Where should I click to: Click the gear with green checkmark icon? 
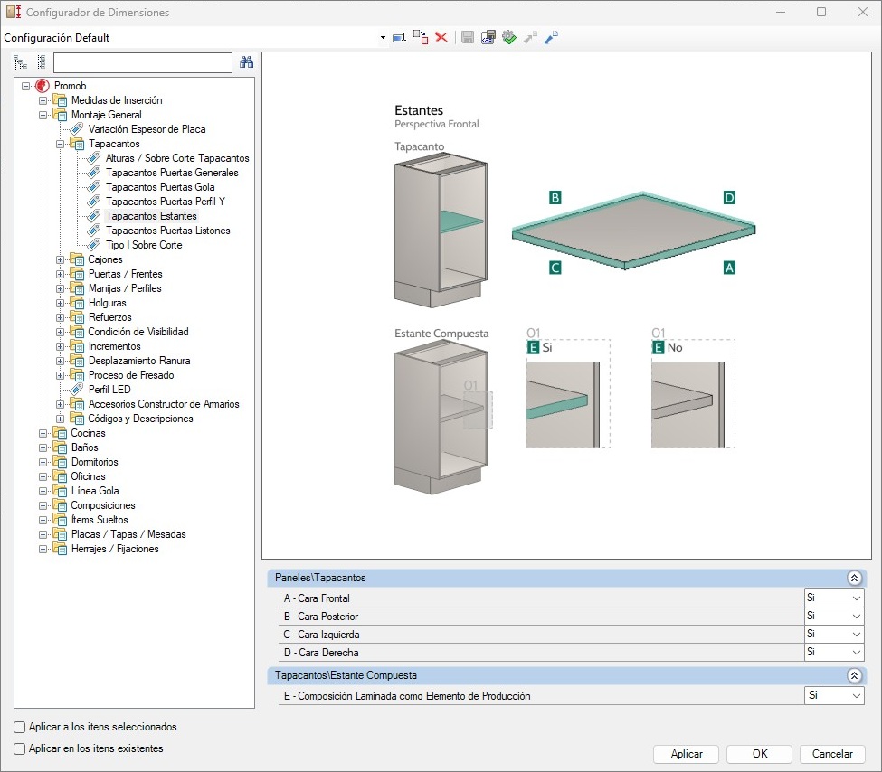tap(509, 37)
